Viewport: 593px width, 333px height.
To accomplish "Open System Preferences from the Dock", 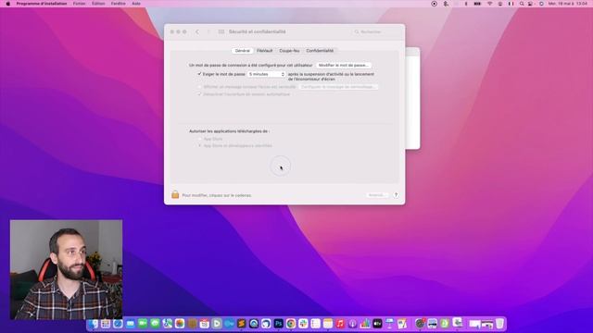I will (420, 324).
